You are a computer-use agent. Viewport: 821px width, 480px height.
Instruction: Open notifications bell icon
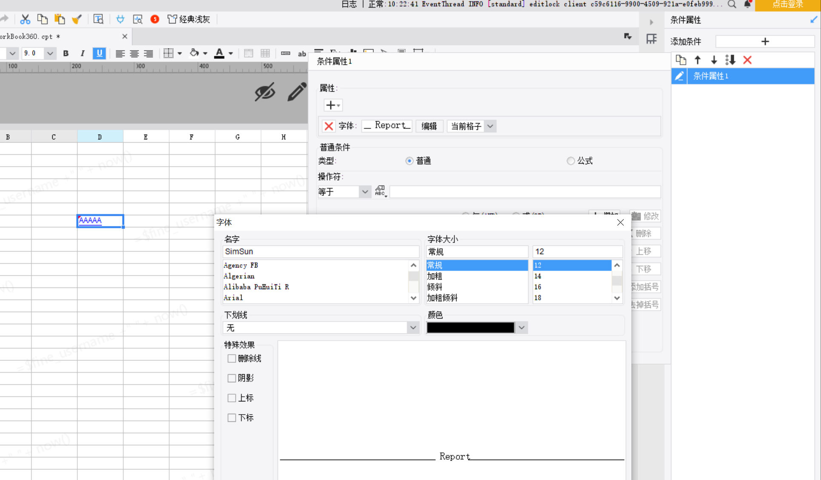748,4
